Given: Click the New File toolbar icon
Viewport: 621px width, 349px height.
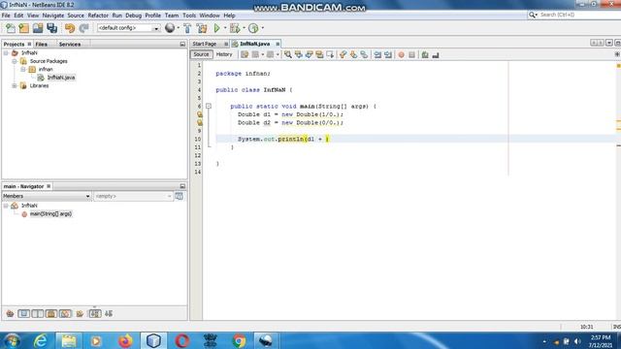Looking at the screenshot, I should (11, 28).
